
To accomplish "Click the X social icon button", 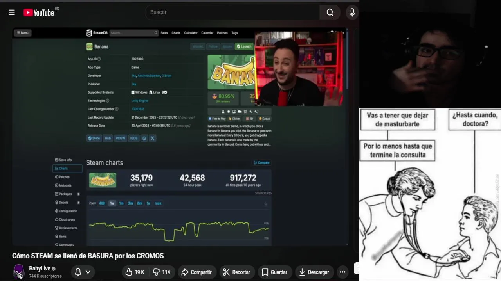I will (x=152, y=138).
